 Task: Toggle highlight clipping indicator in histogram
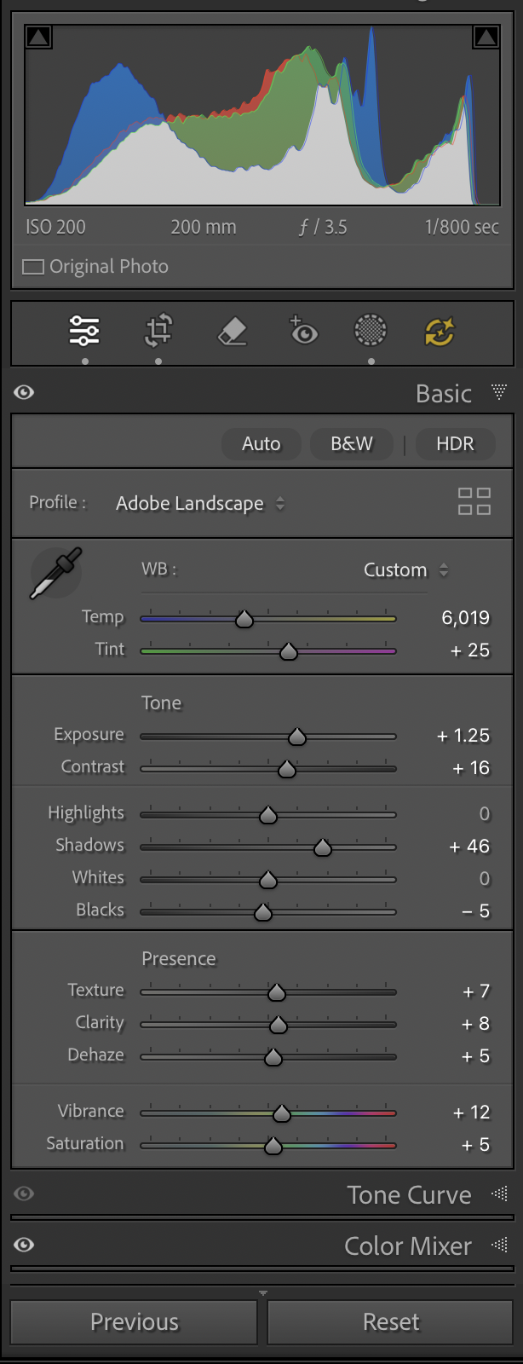tap(486, 37)
